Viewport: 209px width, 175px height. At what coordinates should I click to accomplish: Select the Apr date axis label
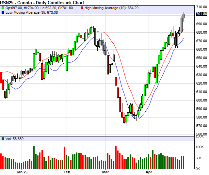click(x=149, y=171)
